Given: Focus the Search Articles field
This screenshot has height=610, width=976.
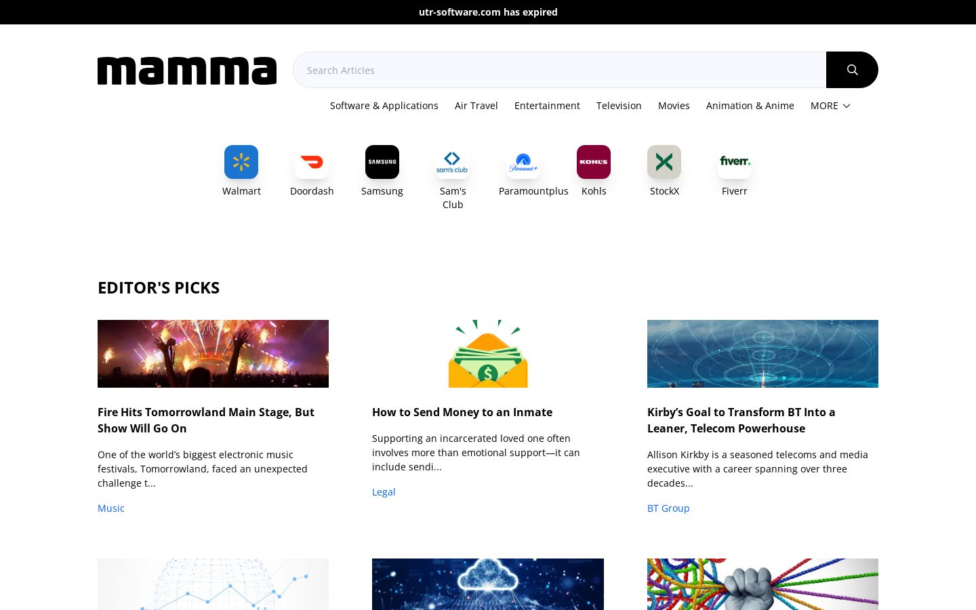Looking at the screenshot, I should pyautogui.click(x=560, y=70).
